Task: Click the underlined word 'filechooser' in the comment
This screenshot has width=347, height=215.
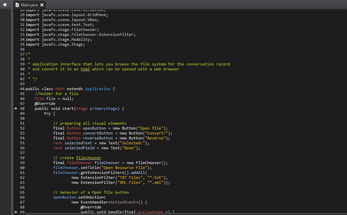Action: (88, 158)
